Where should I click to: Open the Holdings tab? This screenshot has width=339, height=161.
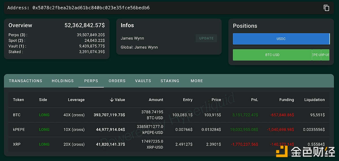[63, 81]
